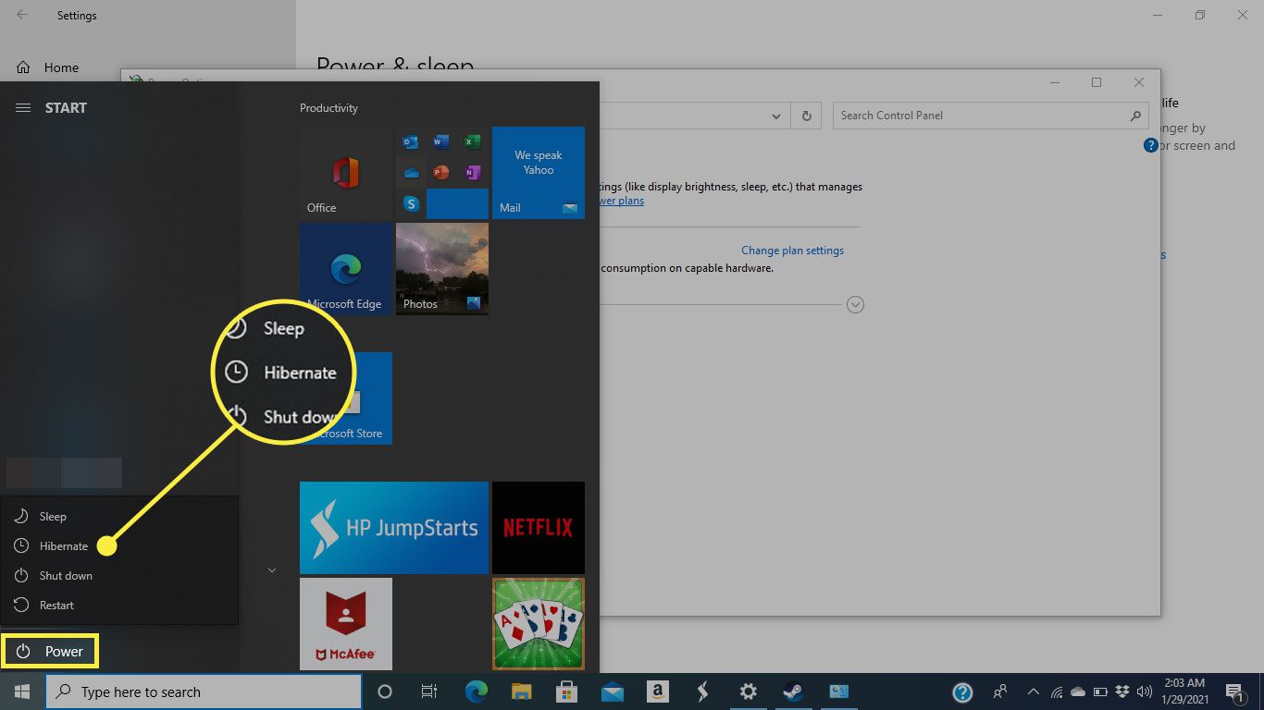Expand the additional plans chevron in Control Panel
Image resolution: width=1264 pixels, height=710 pixels.
[855, 304]
